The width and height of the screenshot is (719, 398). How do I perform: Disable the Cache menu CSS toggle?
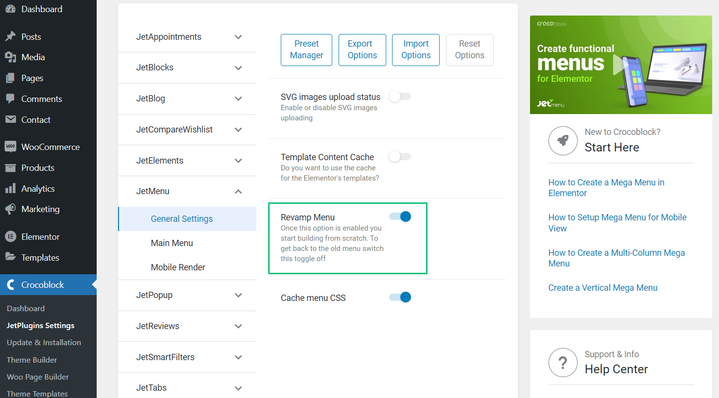(x=400, y=297)
